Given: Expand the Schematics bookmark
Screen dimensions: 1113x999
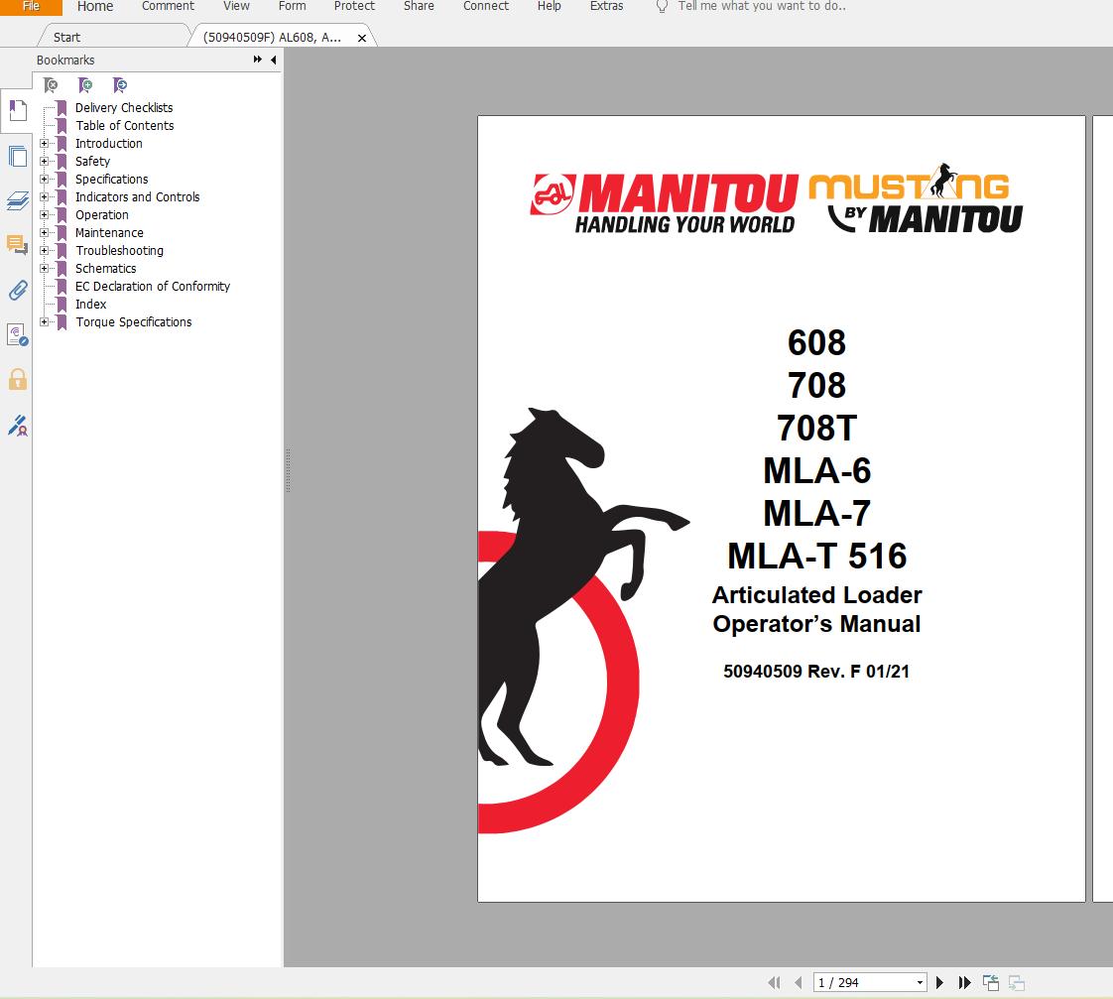Looking at the screenshot, I should tap(44, 269).
